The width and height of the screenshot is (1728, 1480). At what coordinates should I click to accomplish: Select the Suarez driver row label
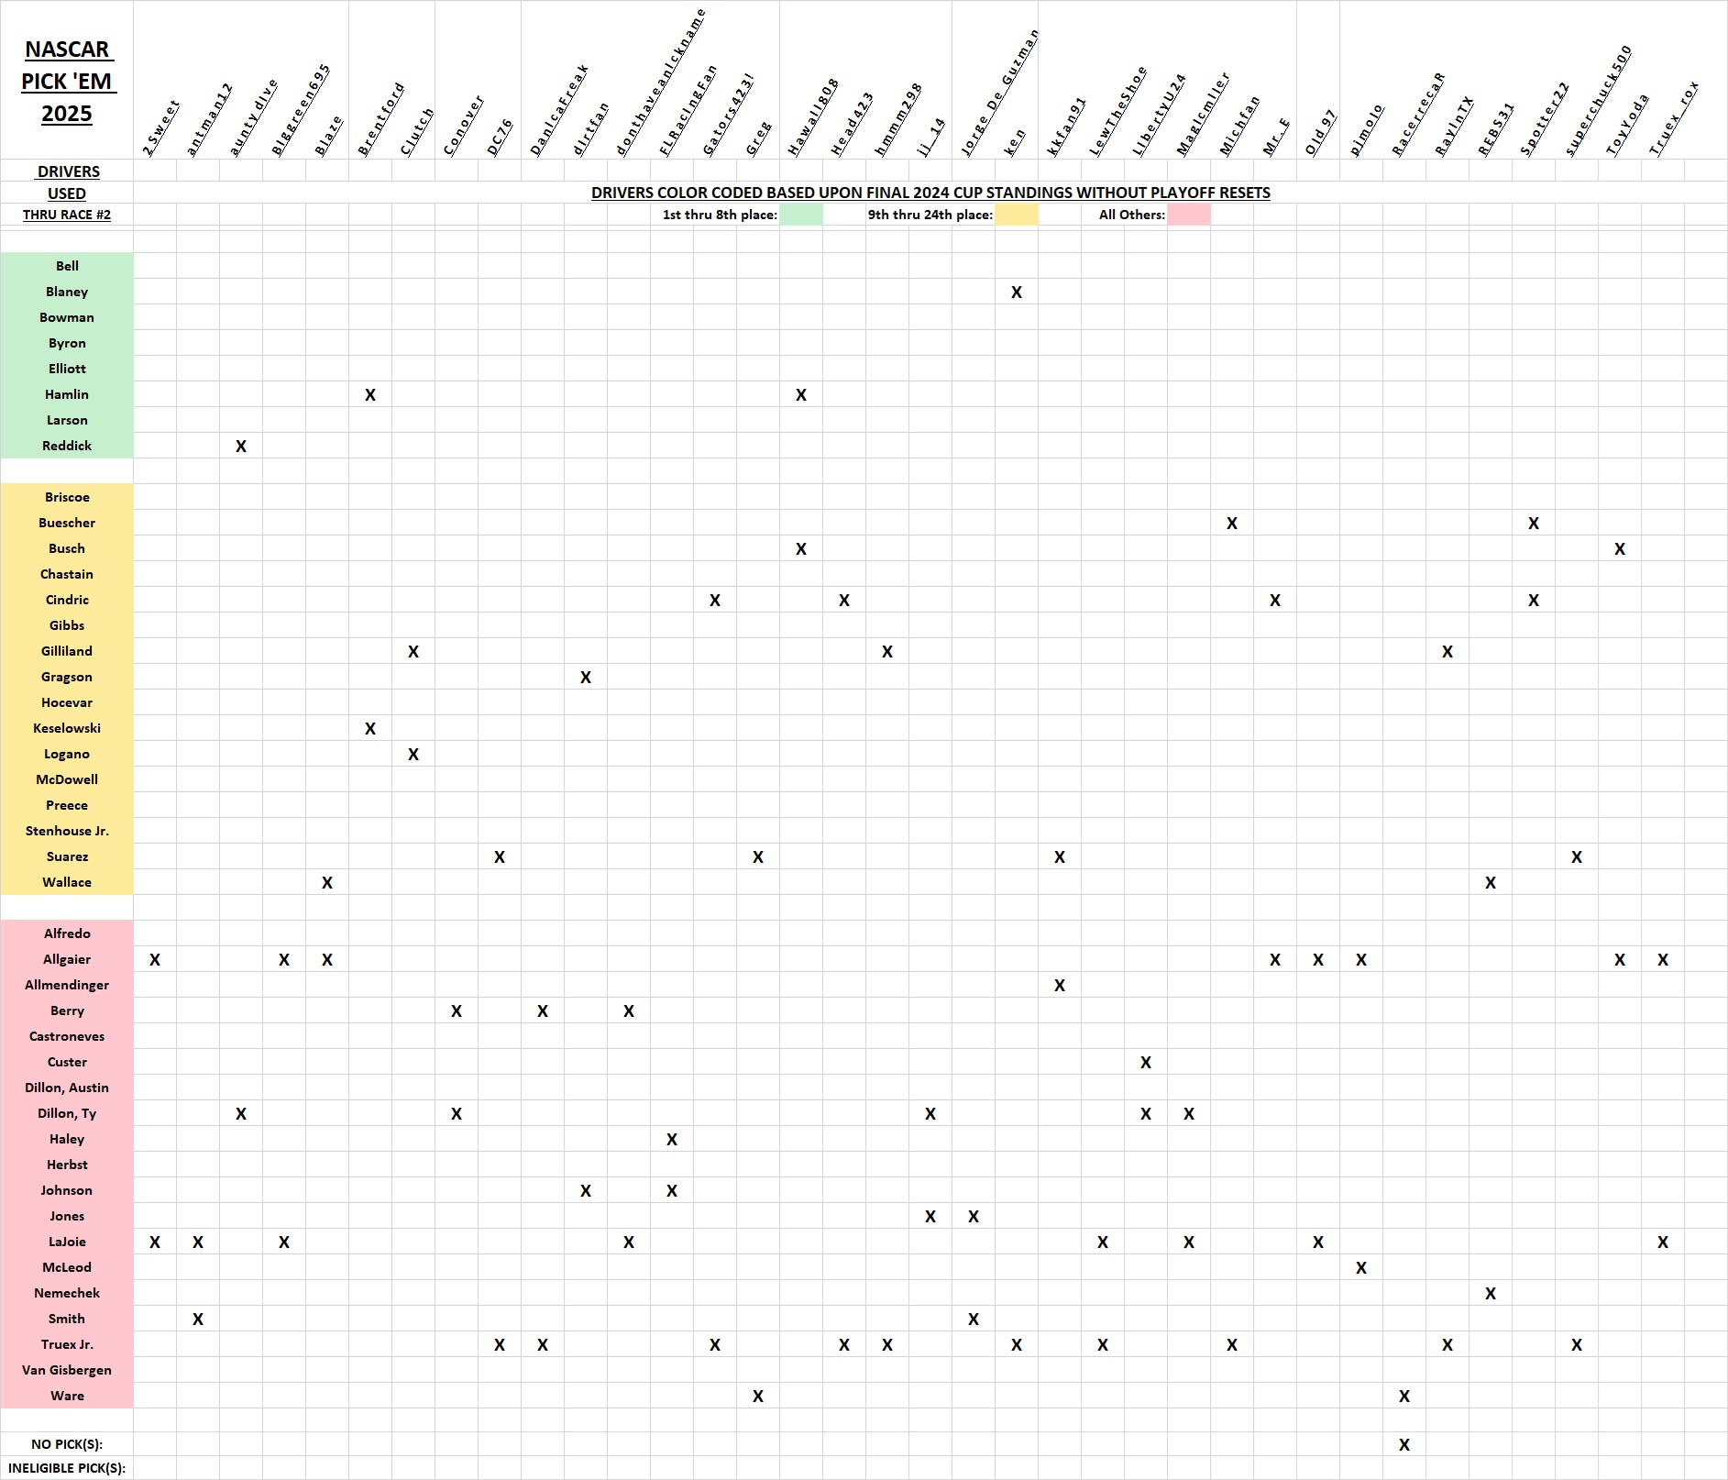coord(67,856)
